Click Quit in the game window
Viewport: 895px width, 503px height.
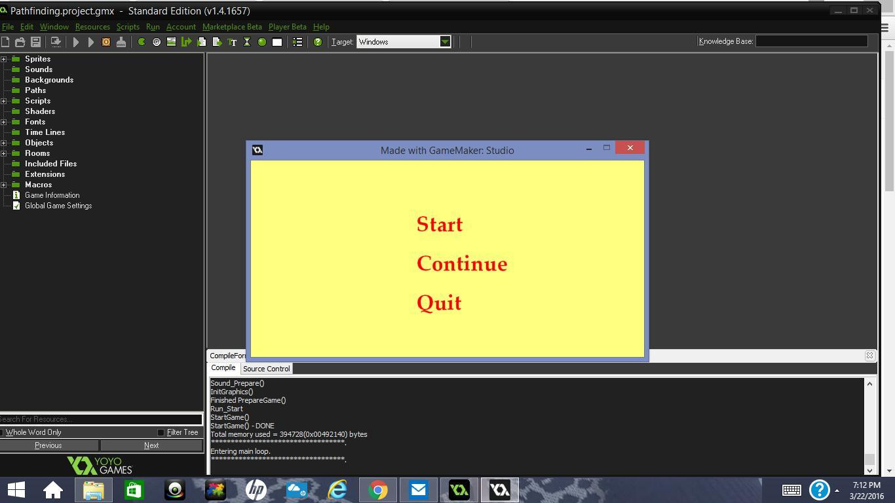tap(439, 303)
